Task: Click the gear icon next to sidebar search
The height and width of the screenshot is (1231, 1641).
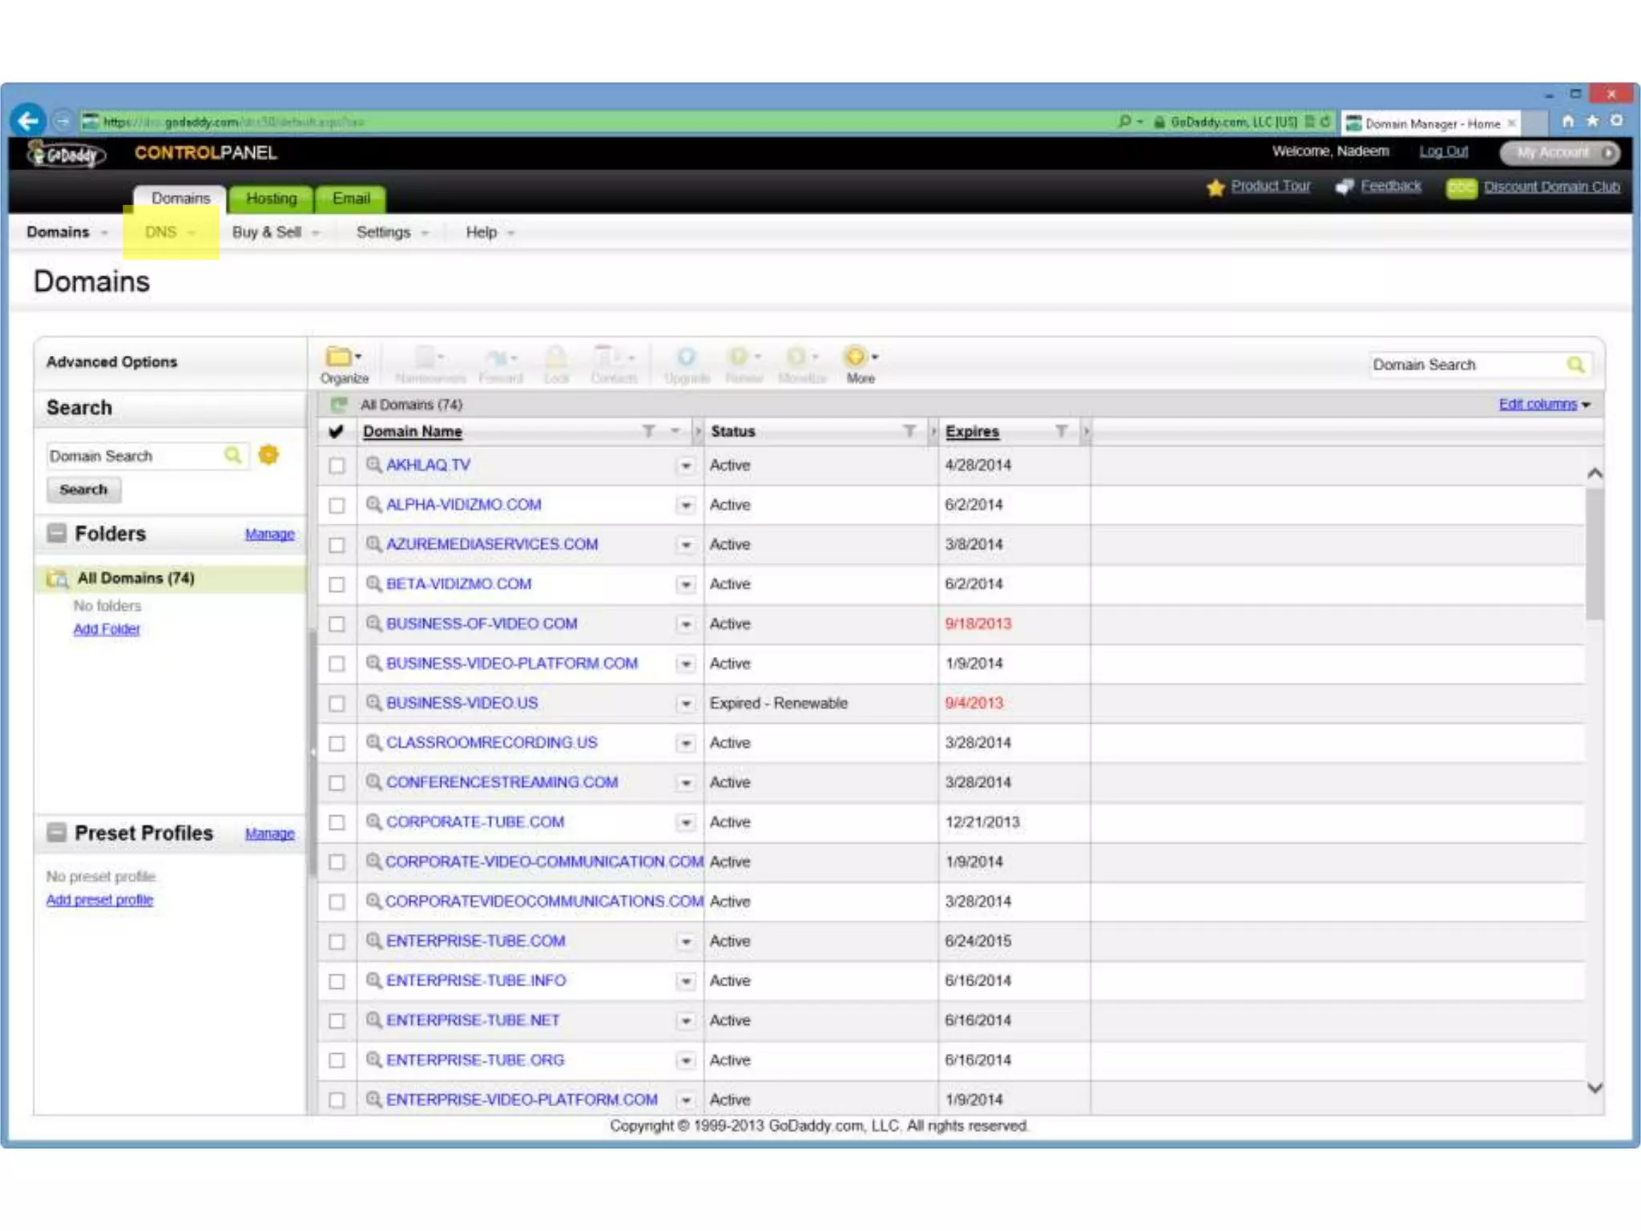Action: coord(269,455)
